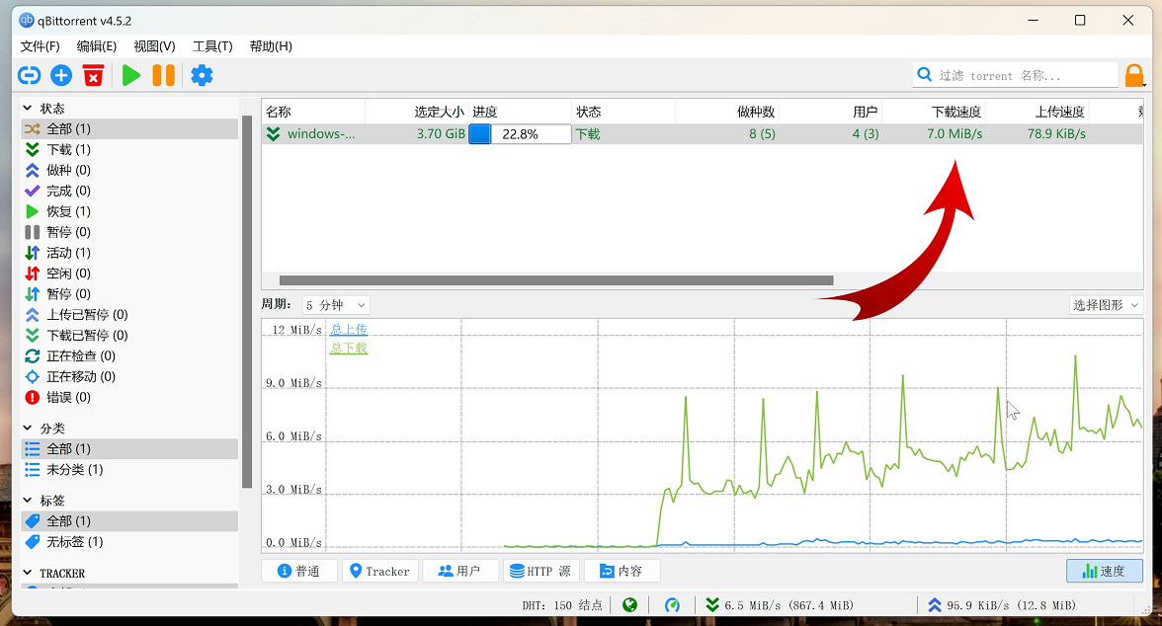Click the red delete torrent icon

[93, 75]
